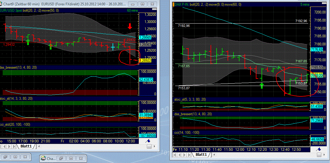Click the 31,38940 stochastic value label
The width and height of the screenshot is (330, 163).
click(146, 115)
